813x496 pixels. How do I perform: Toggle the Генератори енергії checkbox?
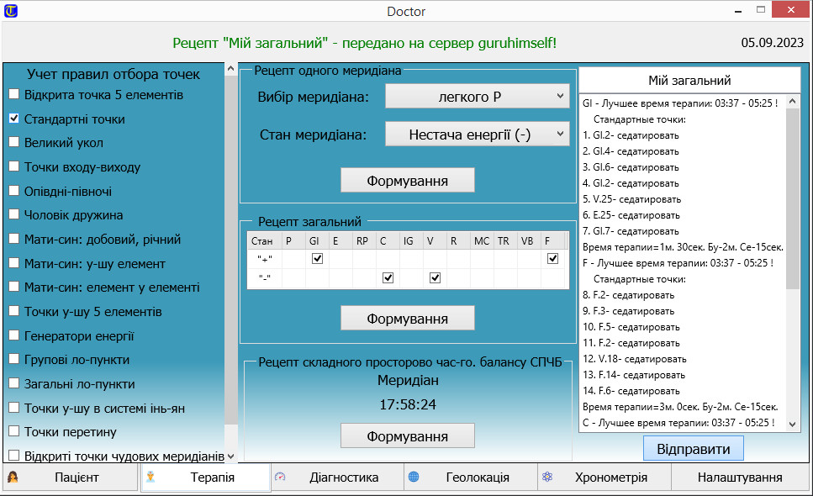point(13,336)
